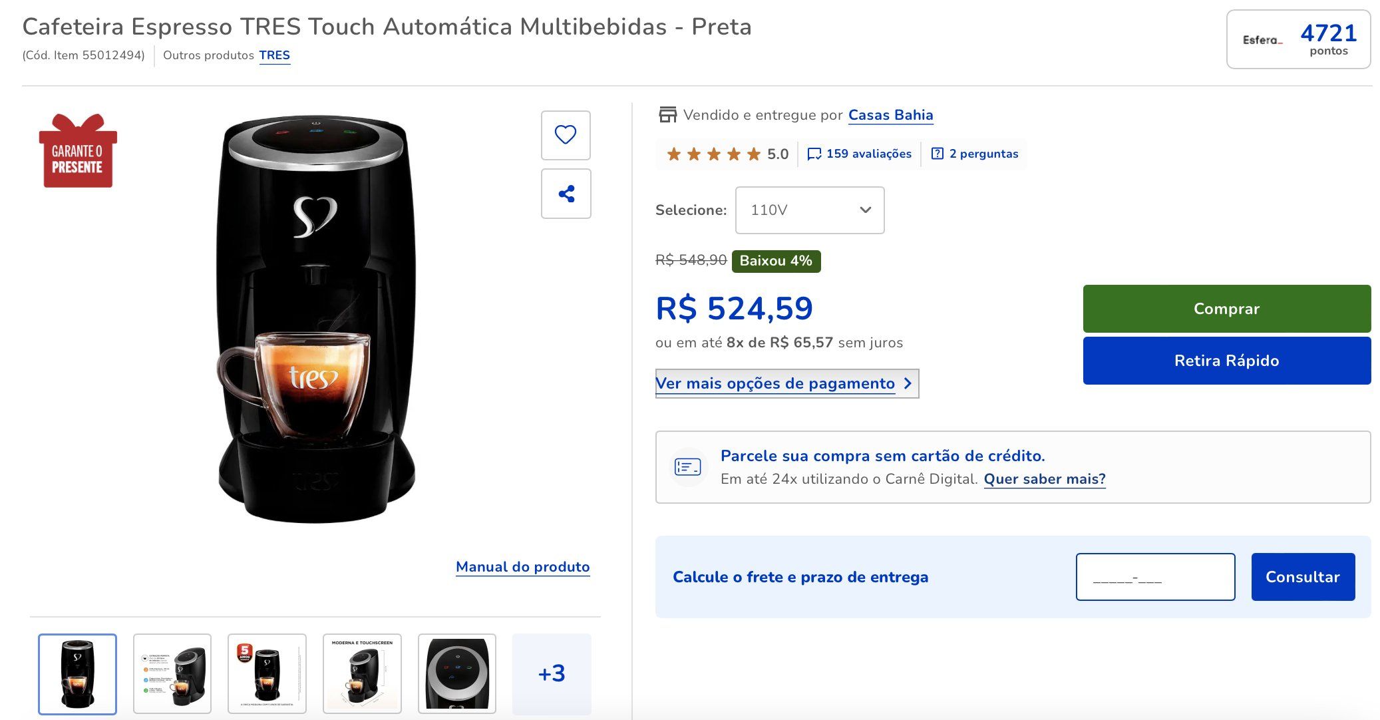Click the five-star rating stars
The width and height of the screenshot is (1380, 720).
713,154
